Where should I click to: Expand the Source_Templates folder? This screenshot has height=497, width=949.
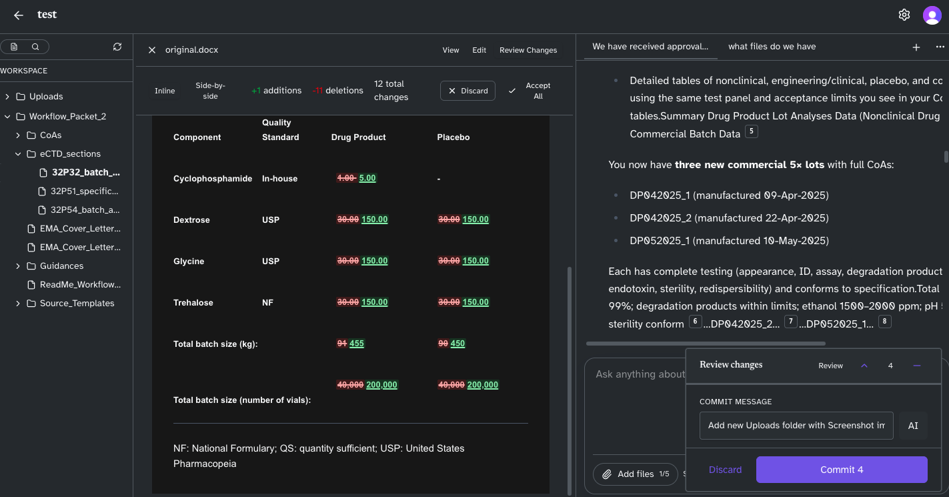point(18,303)
